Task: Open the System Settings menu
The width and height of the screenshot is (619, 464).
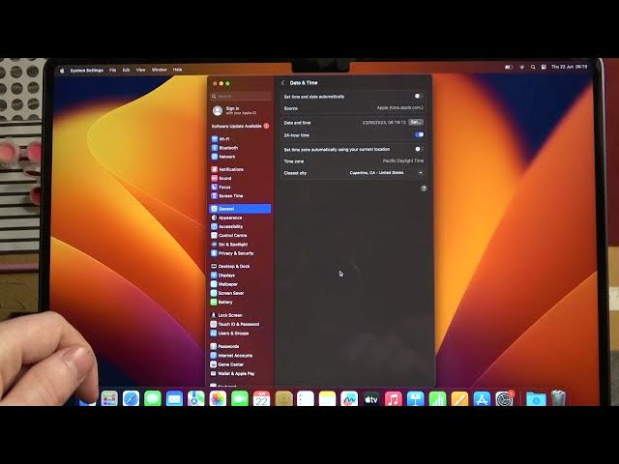Action: coord(86,71)
